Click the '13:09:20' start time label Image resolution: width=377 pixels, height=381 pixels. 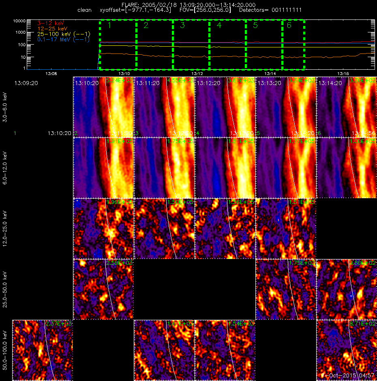(x=26, y=83)
